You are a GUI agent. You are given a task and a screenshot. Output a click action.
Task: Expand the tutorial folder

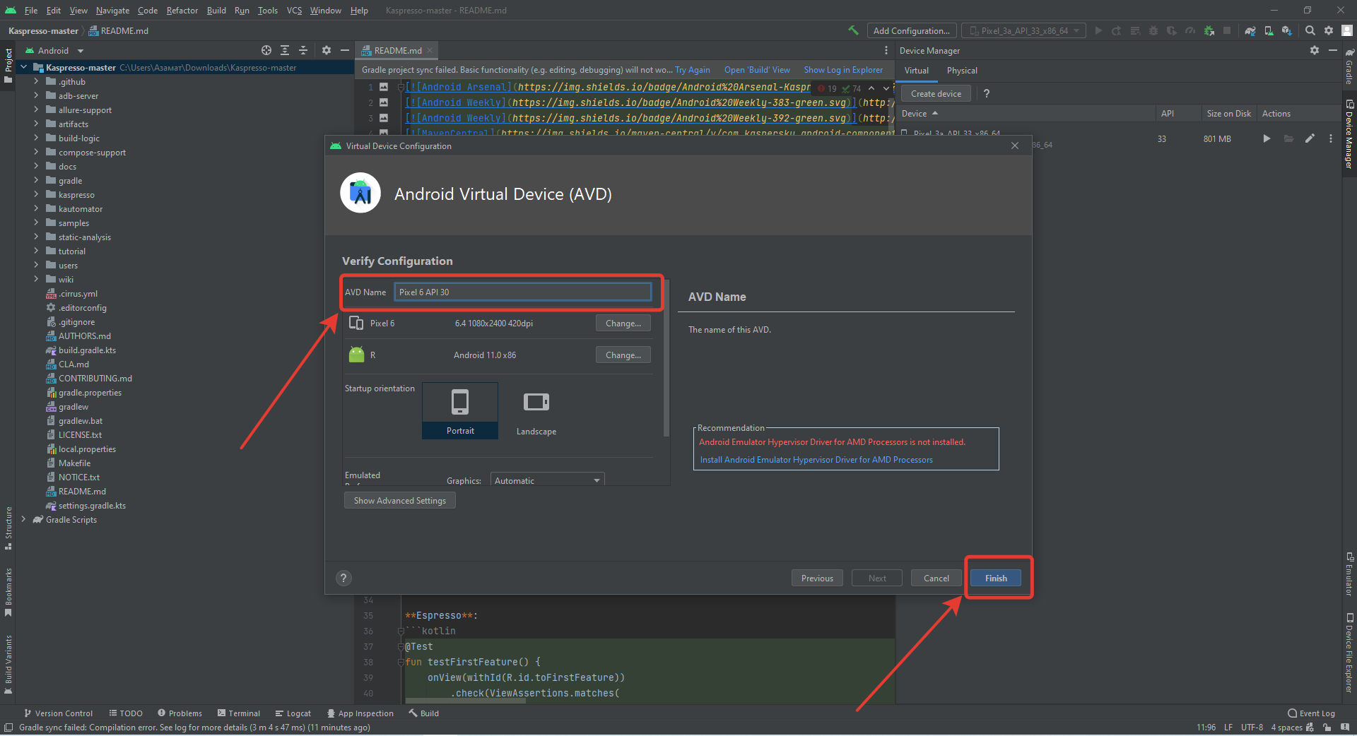(x=36, y=251)
